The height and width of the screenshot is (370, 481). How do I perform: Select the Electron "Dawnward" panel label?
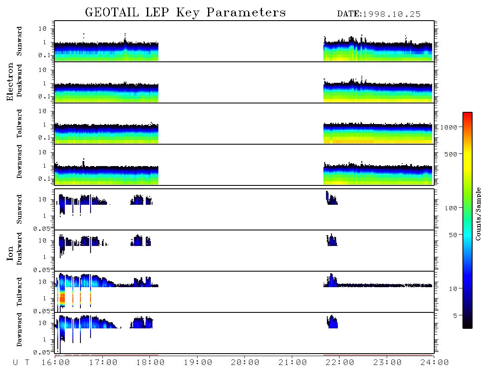pos(19,161)
